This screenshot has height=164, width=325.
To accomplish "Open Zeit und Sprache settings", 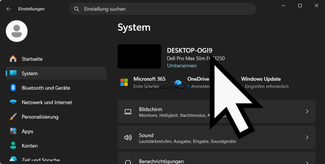I will [56, 160].
